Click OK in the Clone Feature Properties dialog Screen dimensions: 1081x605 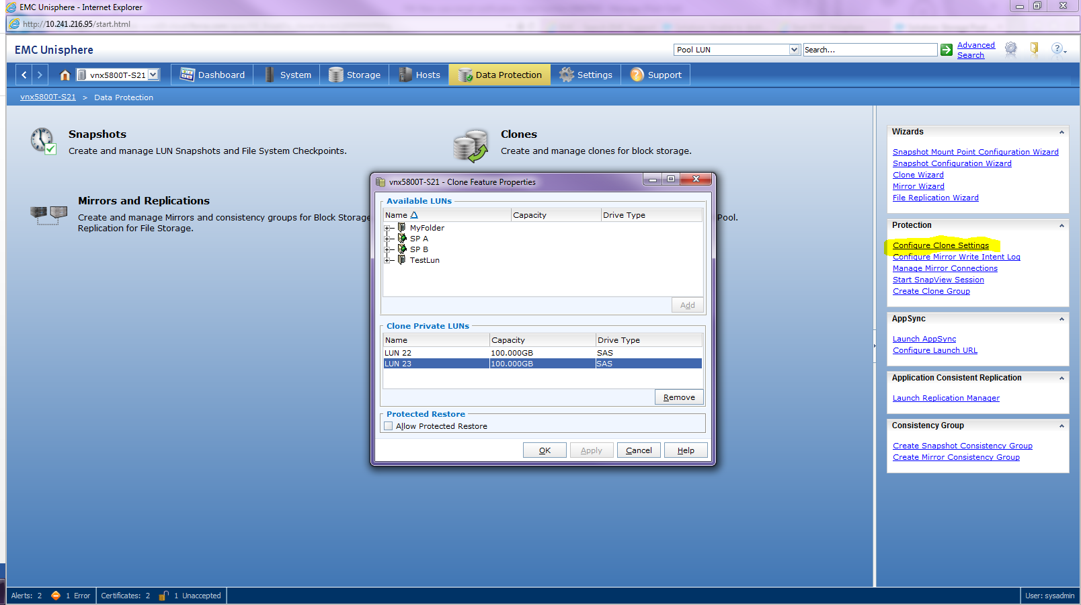(545, 450)
